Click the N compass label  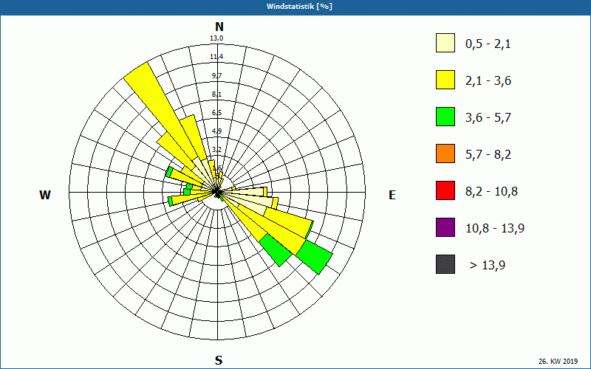219,27
